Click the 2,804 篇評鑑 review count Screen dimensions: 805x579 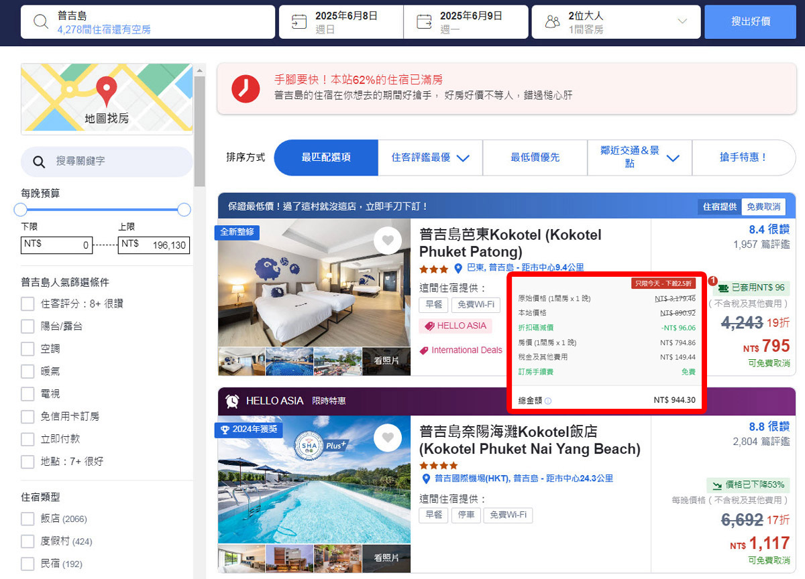(761, 442)
